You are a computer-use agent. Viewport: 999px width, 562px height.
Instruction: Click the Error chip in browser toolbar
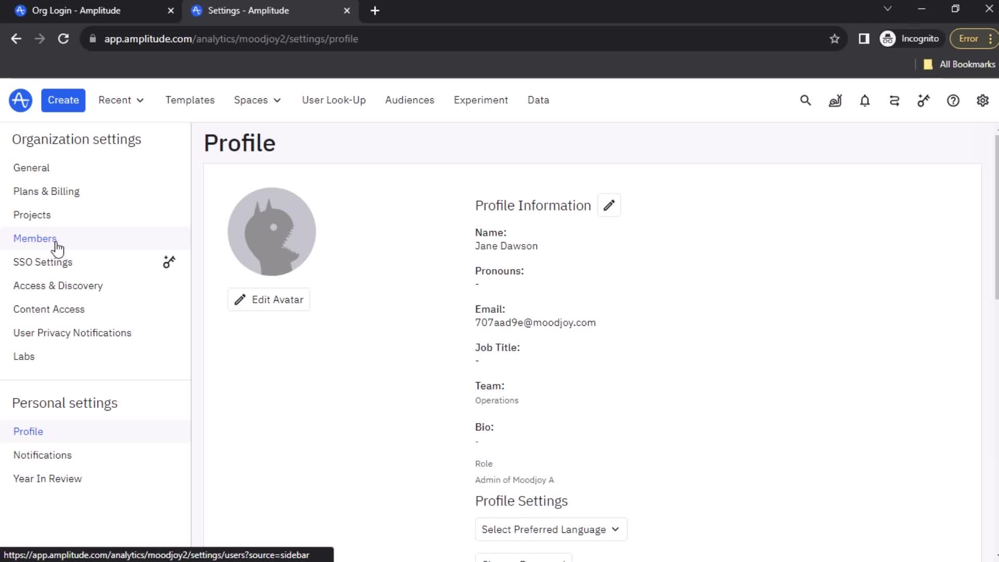tap(973, 39)
